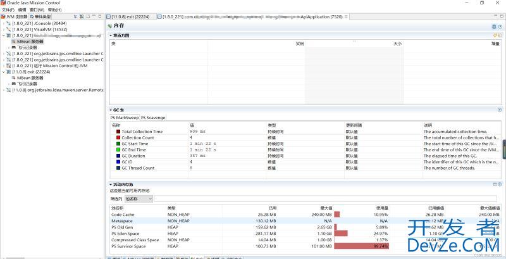Viewport: 506px width, 259px height.
Task: Open the 帮助(H) menu
Action: tap(54, 10)
